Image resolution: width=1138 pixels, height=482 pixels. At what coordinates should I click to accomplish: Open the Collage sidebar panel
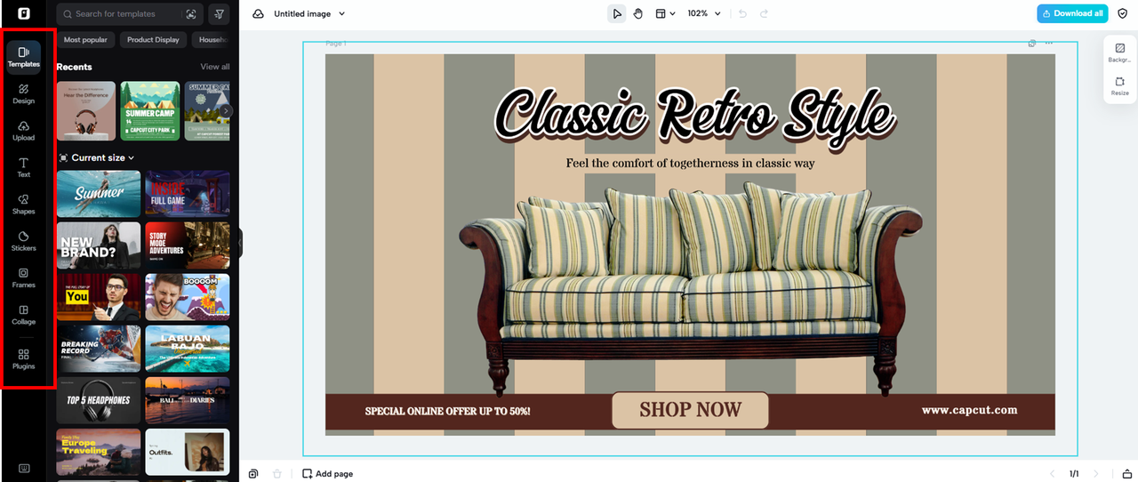[x=24, y=315]
